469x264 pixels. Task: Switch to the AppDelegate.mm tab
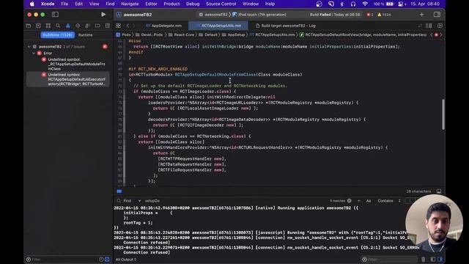[164, 26]
